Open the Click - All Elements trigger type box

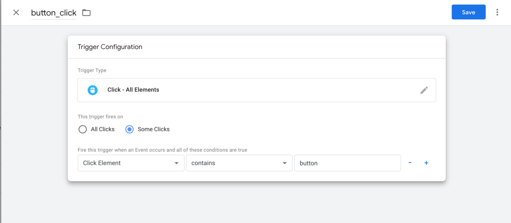pos(256,90)
